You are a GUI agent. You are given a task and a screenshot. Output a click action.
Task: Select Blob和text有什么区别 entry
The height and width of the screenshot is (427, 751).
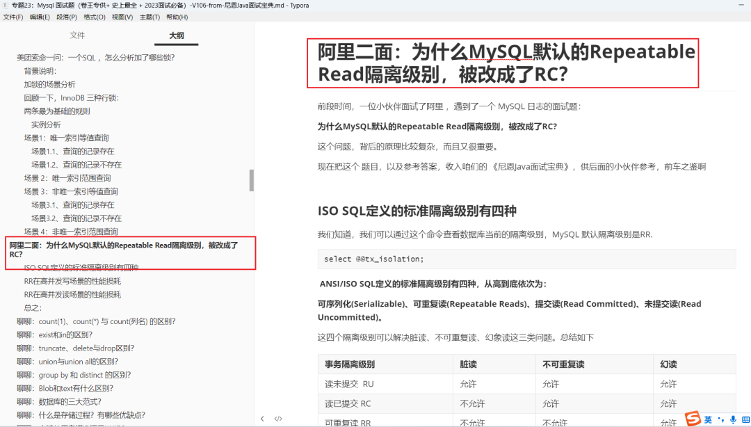(65, 389)
